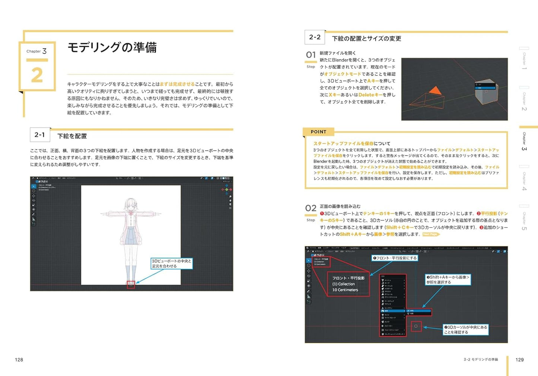Choose the Annotate tool in right viewport toolbar
The width and height of the screenshot is (538, 376).
click(309, 291)
